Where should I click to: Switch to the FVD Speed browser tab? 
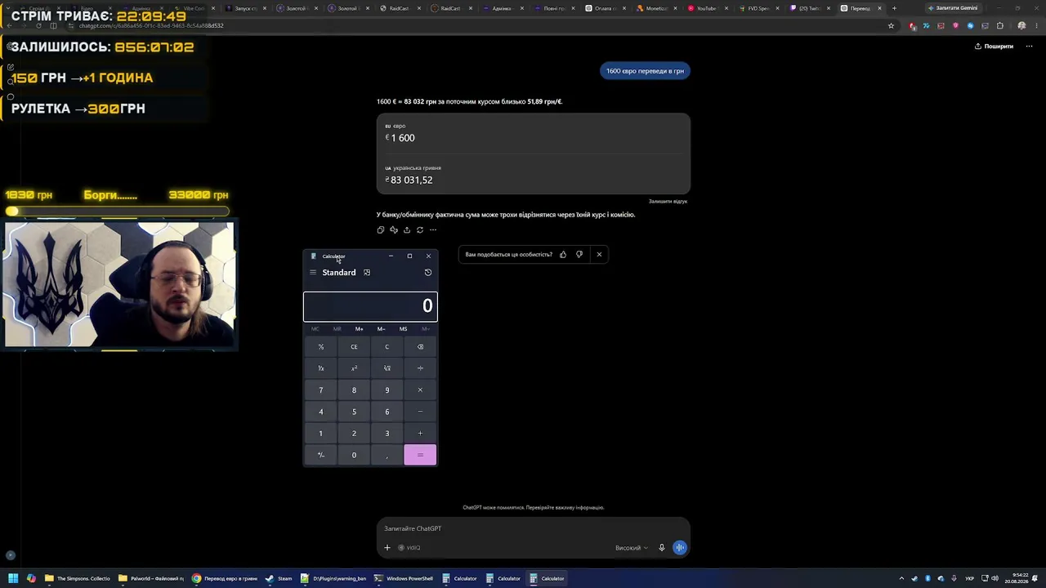coord(758,8)
